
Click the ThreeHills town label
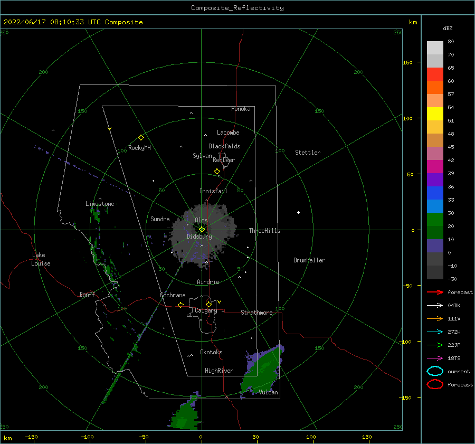(264, 231)
